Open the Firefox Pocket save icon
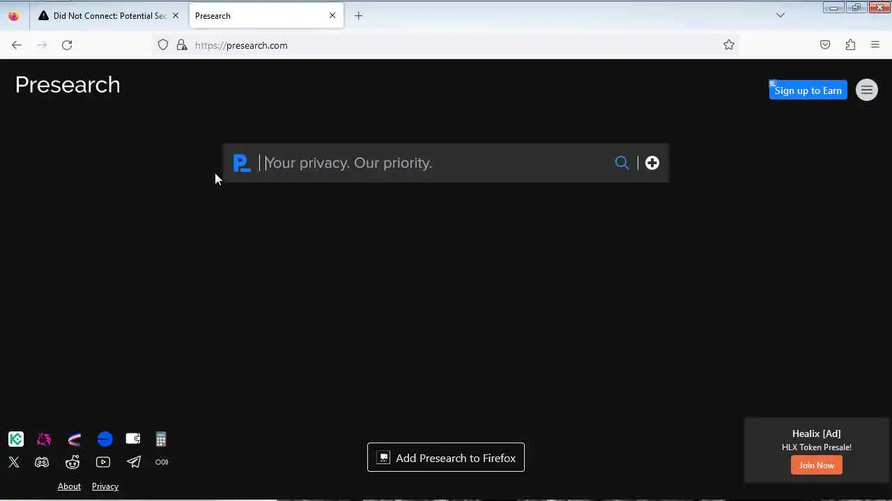The width and height of the screenshot is (892, 501). click(825, 45)
